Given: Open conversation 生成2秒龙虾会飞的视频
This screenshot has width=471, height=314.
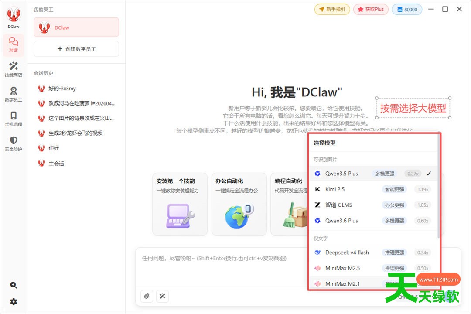Looking at the screenshot, I should click(76, 133).
